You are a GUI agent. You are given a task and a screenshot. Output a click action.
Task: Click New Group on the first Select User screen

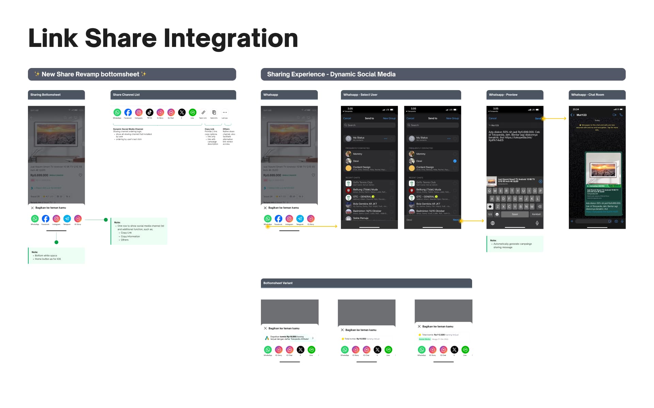389,118
